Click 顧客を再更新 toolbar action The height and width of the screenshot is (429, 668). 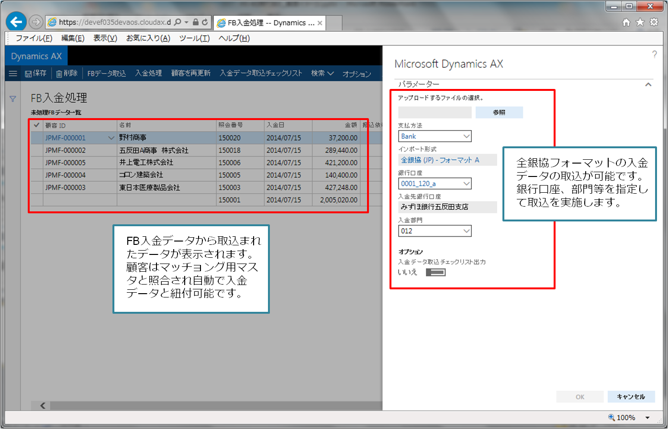191,73
